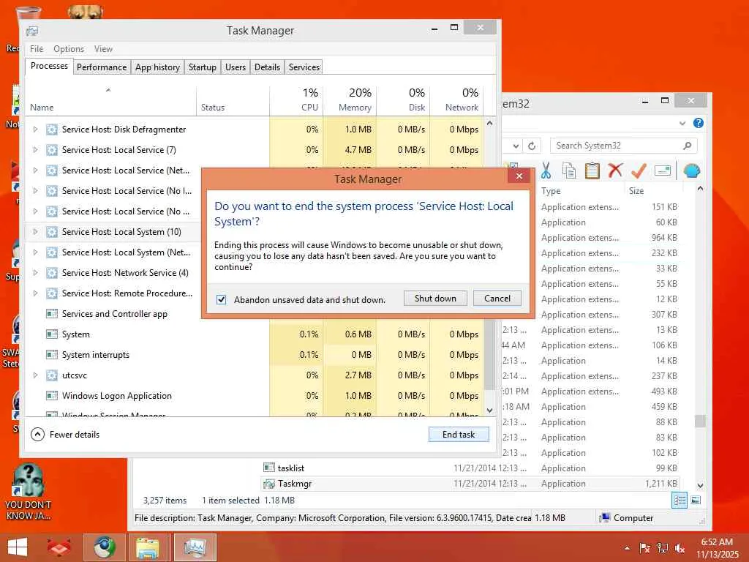Click the blue shell icon in Explorer toolbar
The height and width of the screenshot is (562, 749).
(692, 171)
